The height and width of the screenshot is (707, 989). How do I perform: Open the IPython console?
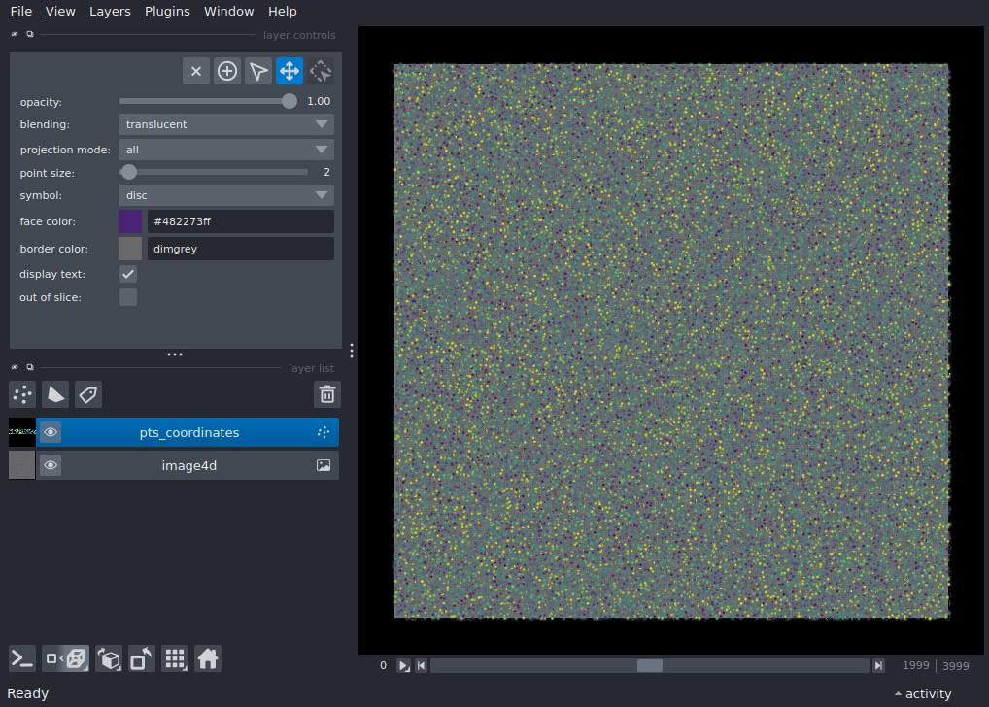point(22,659)
